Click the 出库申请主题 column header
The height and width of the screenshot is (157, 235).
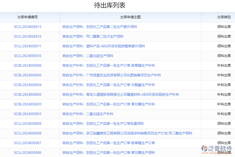pos(130,17)
